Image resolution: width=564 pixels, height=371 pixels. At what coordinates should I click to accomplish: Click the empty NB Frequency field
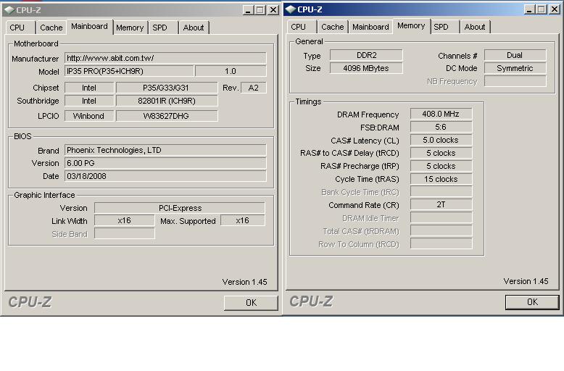(515, 81)
